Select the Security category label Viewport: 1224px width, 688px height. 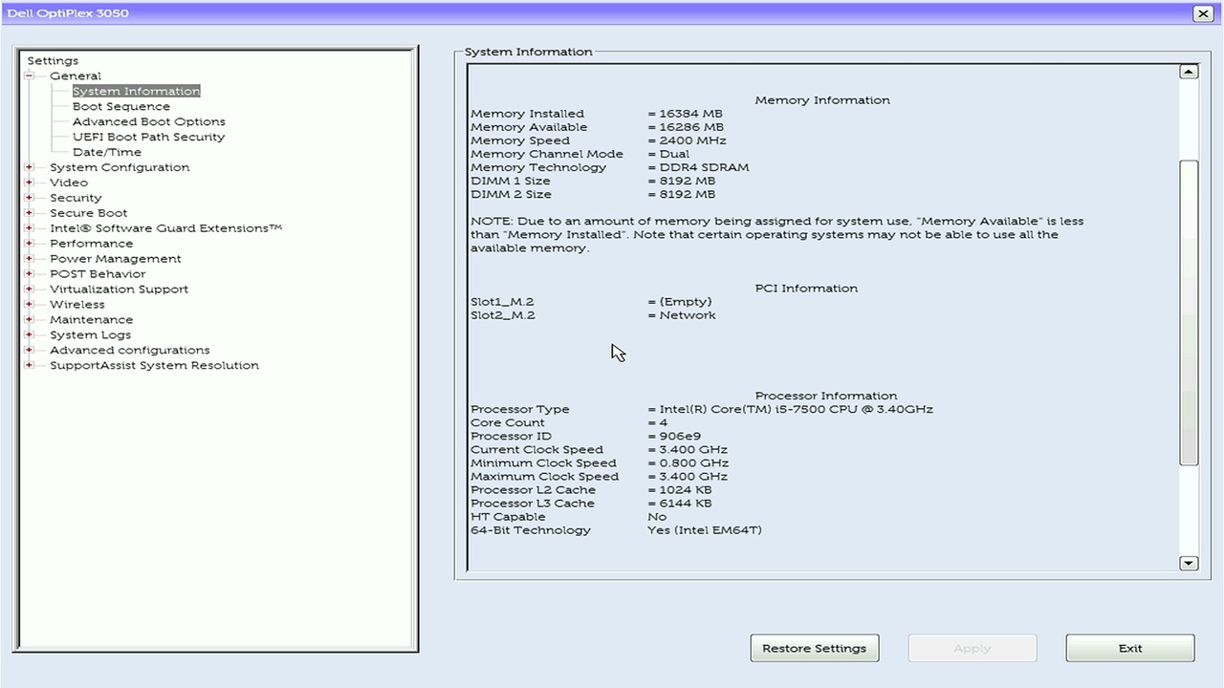(x=76, y=198)
